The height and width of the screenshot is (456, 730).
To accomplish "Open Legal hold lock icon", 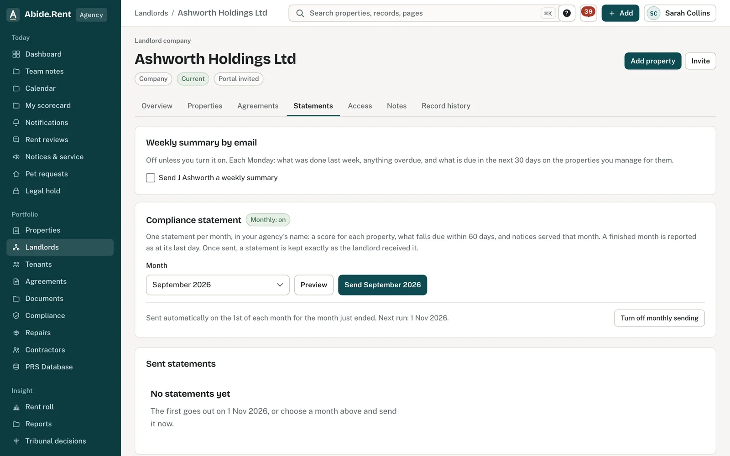I will (x=16, y=191).
